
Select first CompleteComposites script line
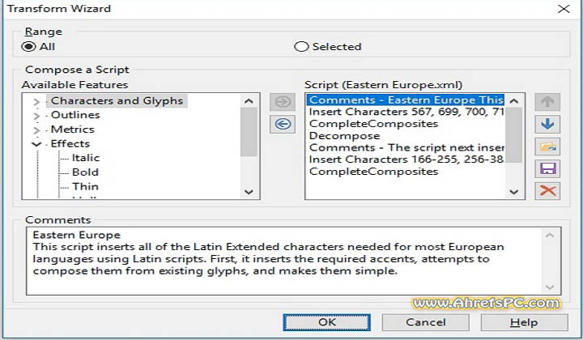point(373,124)
